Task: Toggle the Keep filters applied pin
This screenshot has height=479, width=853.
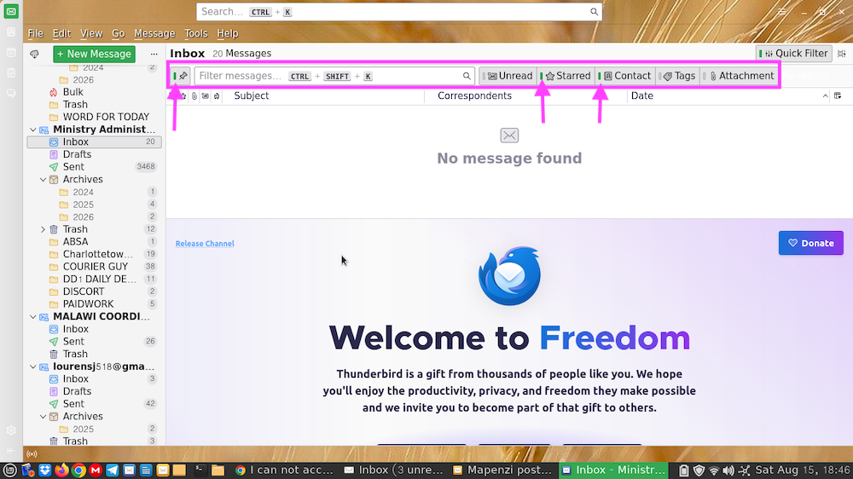Action: 180,76
